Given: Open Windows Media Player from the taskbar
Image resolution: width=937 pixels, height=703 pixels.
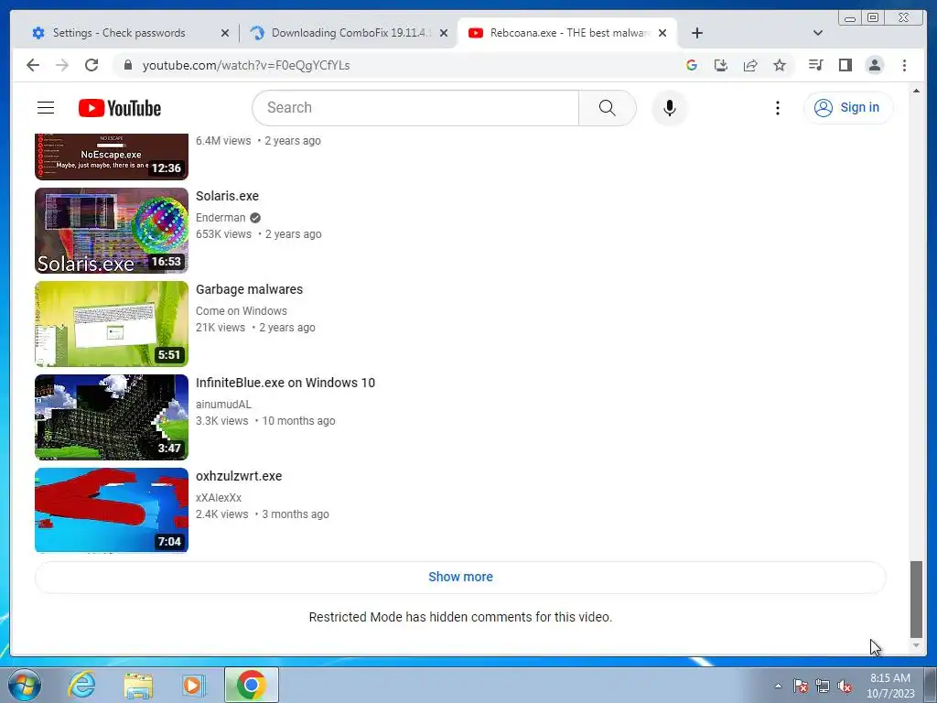Looking at the screenshot, I should pos(194,685).
